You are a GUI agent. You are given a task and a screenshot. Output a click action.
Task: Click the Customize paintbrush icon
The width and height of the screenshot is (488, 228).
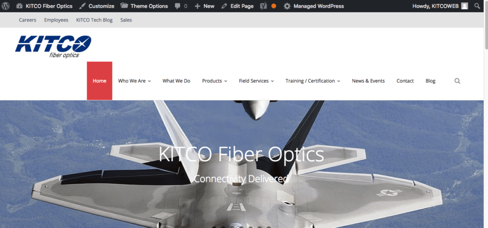pyautogui.click(x=82, y=6)
